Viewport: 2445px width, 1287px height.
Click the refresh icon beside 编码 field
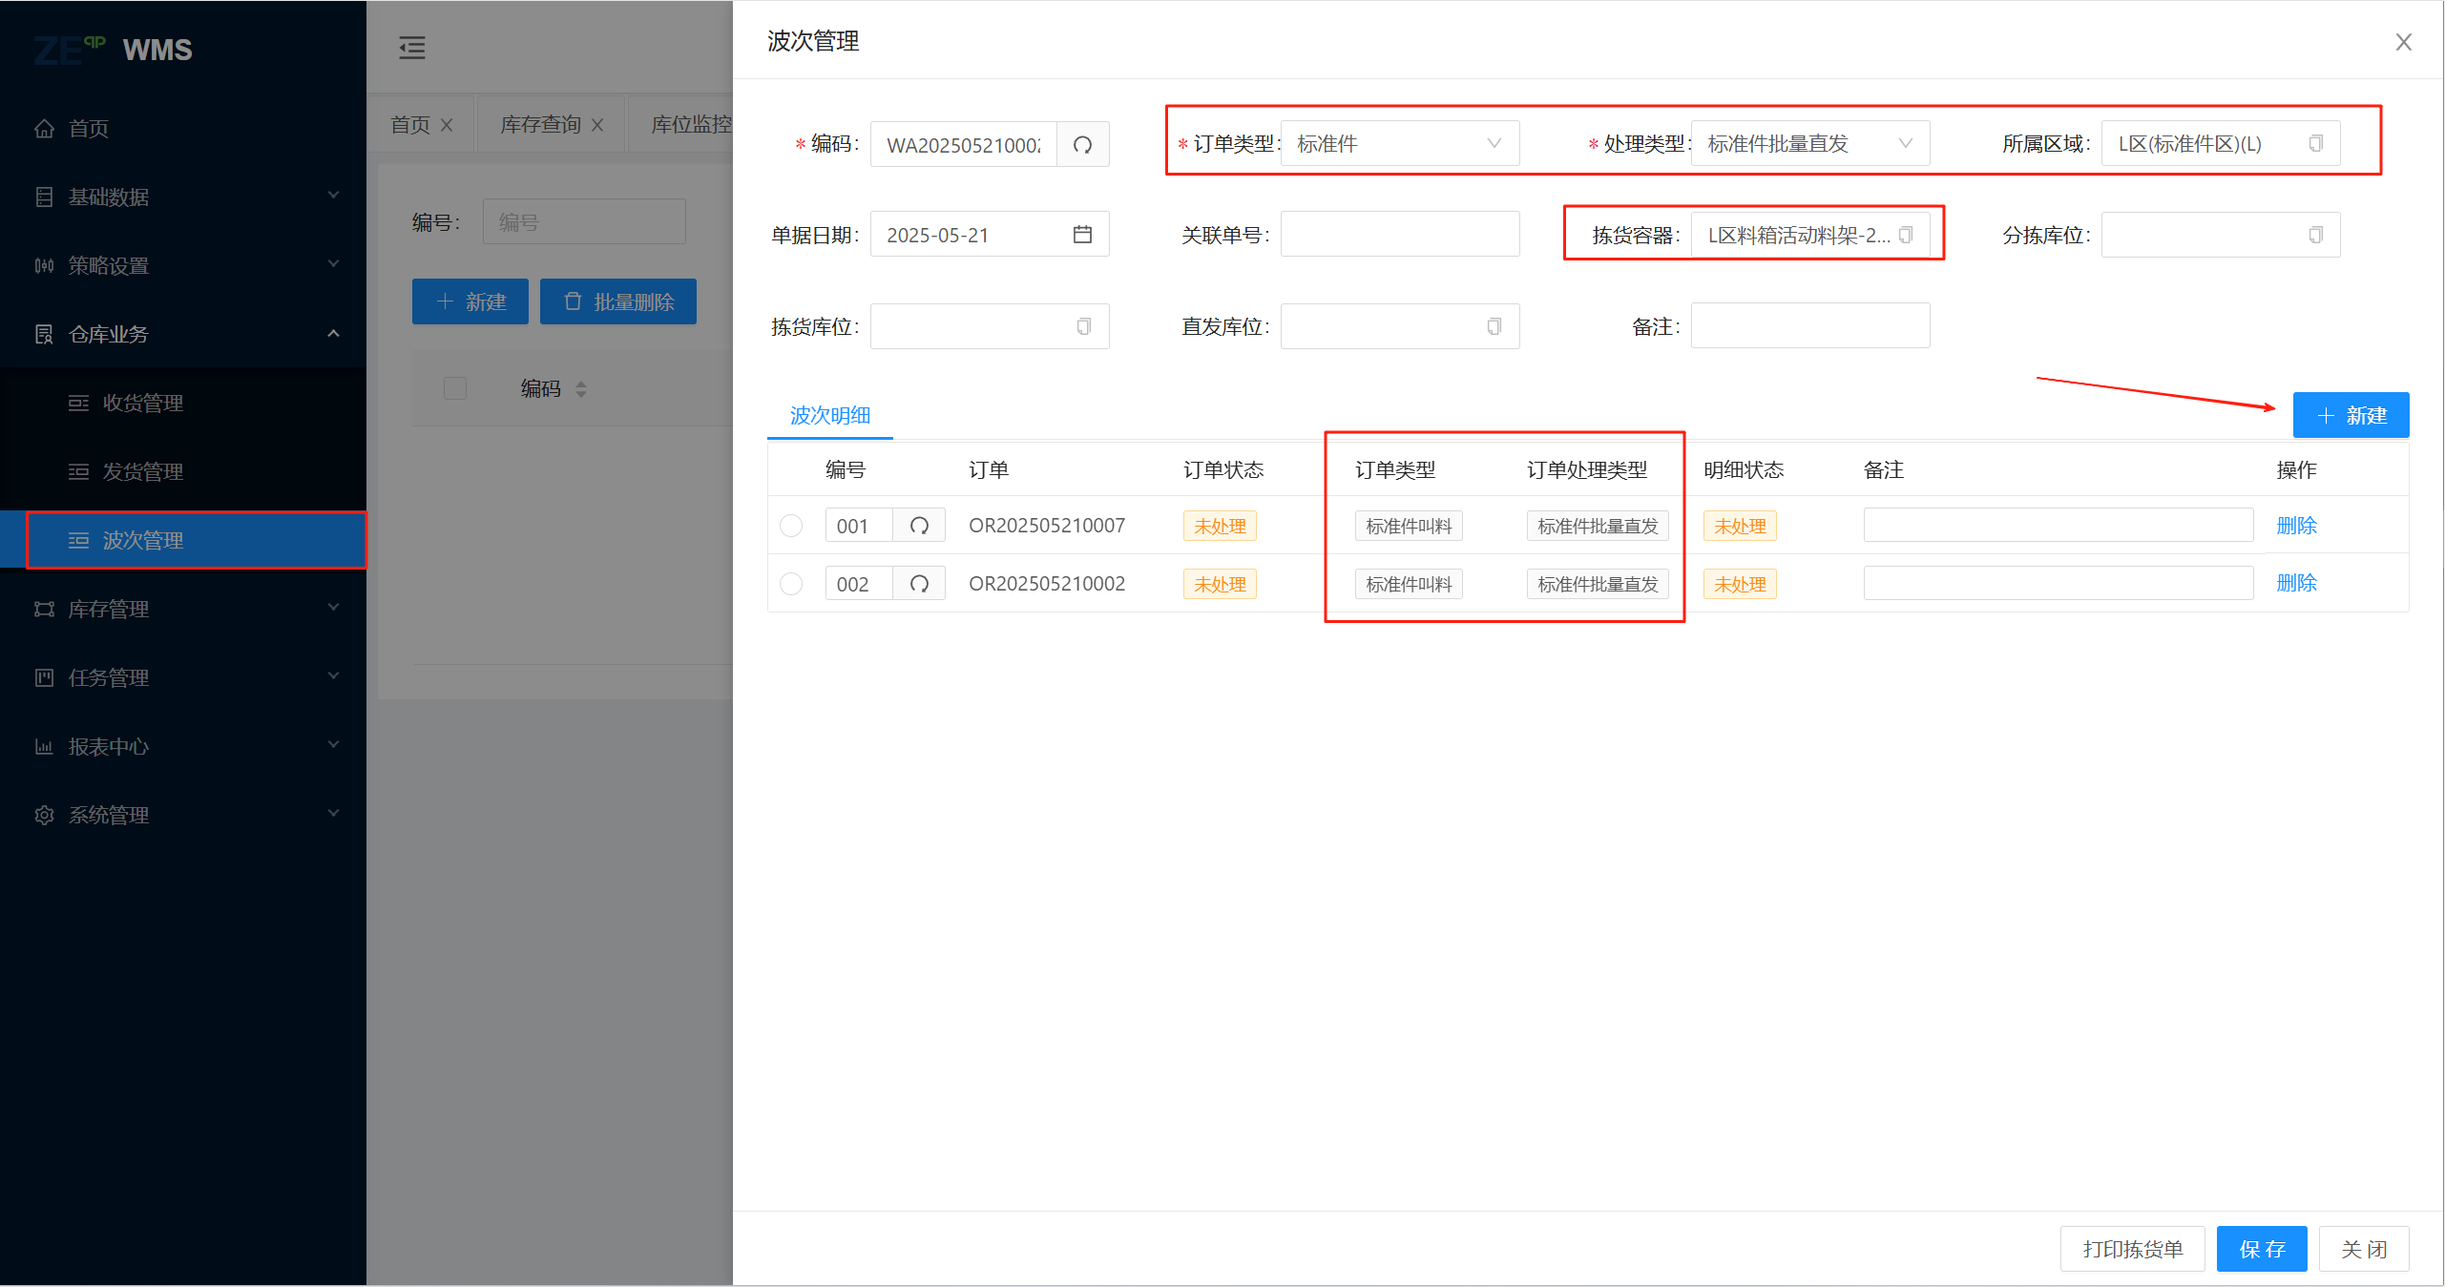(1082, 145)
